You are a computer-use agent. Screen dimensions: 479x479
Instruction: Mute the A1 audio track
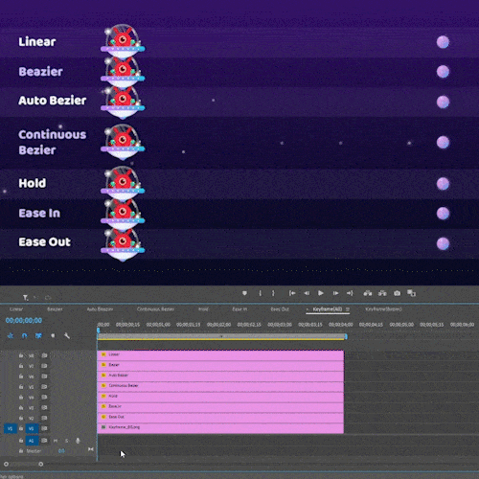(56, 441)
